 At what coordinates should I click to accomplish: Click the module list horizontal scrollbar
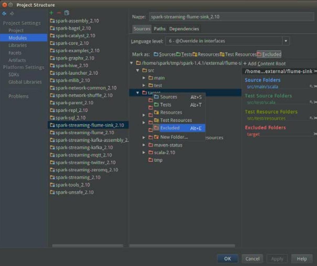[88, 246]
